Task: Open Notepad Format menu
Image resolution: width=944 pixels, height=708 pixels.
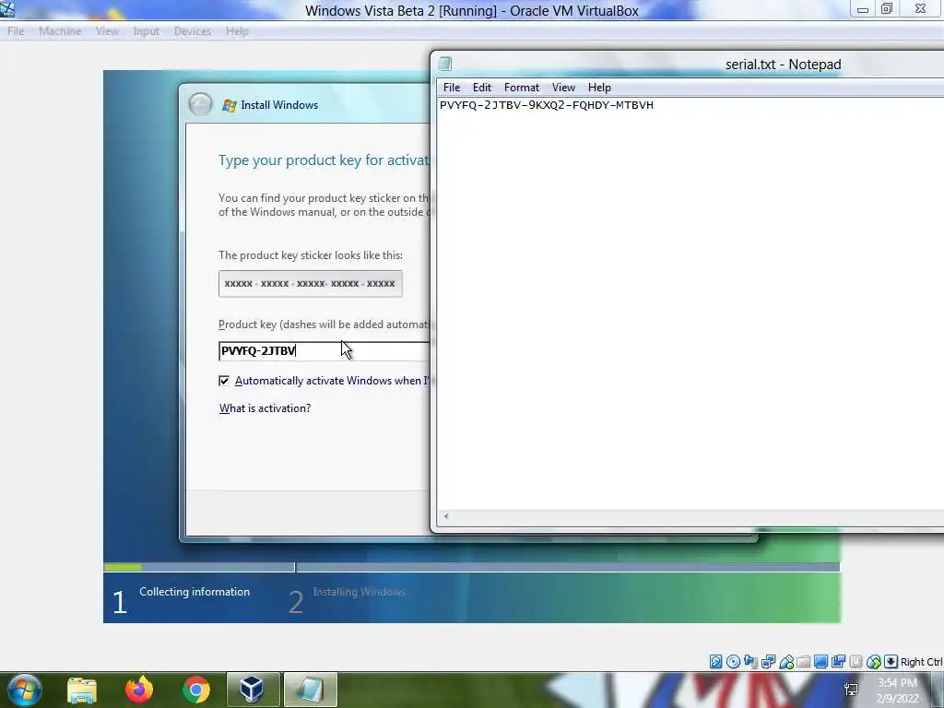Action: [x=522, y=88]
